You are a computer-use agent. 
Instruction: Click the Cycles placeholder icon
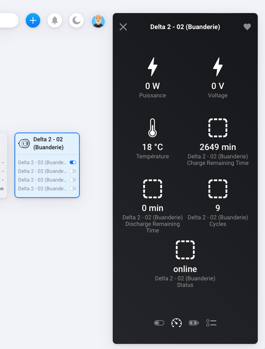coord(218,189)
